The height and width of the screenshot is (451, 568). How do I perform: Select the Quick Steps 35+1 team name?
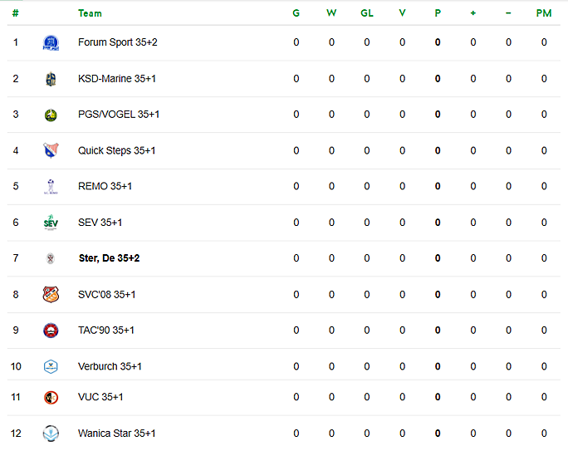click(x=116, y=150)
